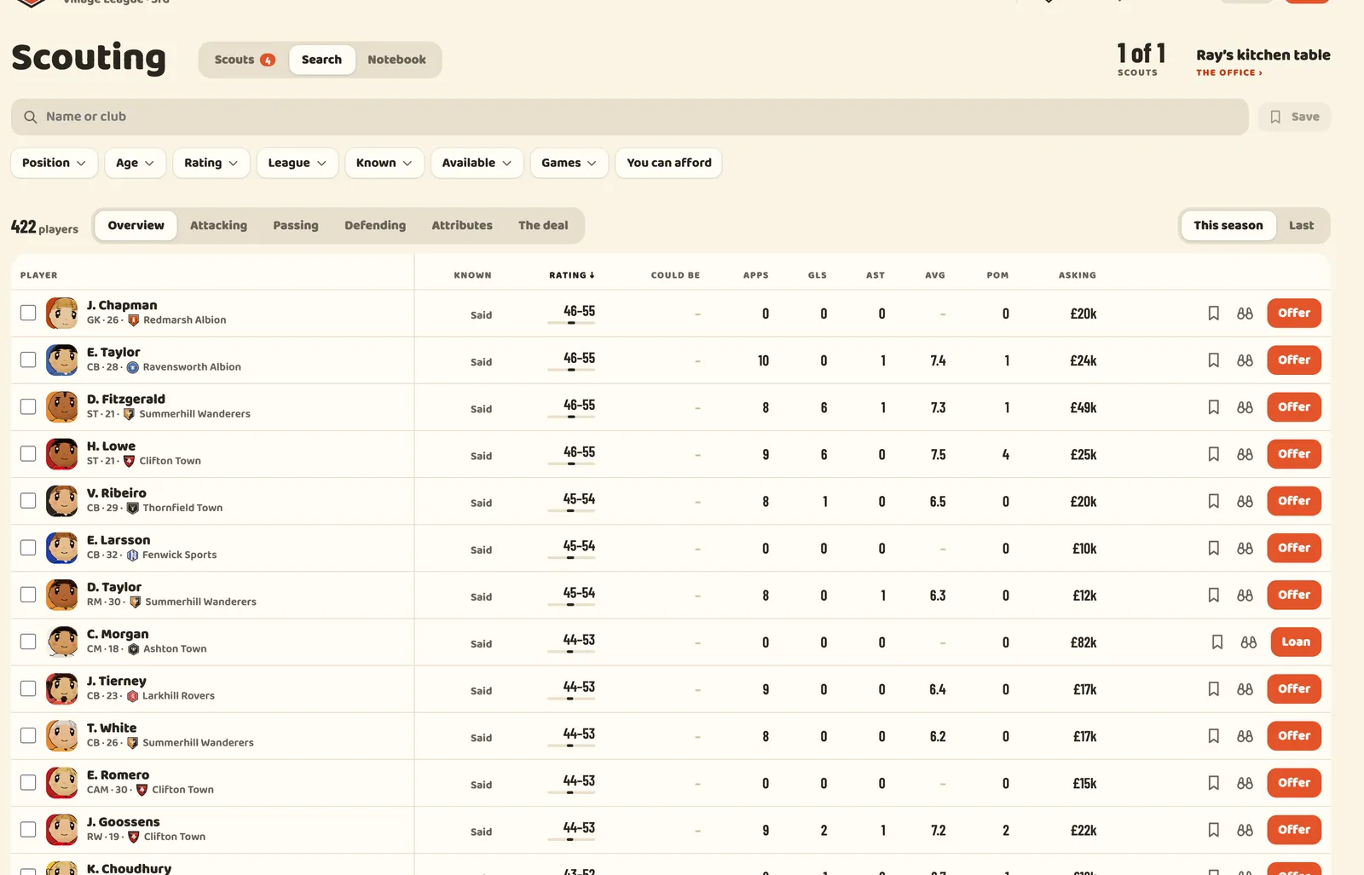This screenshot has width=1364, height=875.
Task: Bookmark D. Taylor's row
Action: click(x=1213, y=595)
